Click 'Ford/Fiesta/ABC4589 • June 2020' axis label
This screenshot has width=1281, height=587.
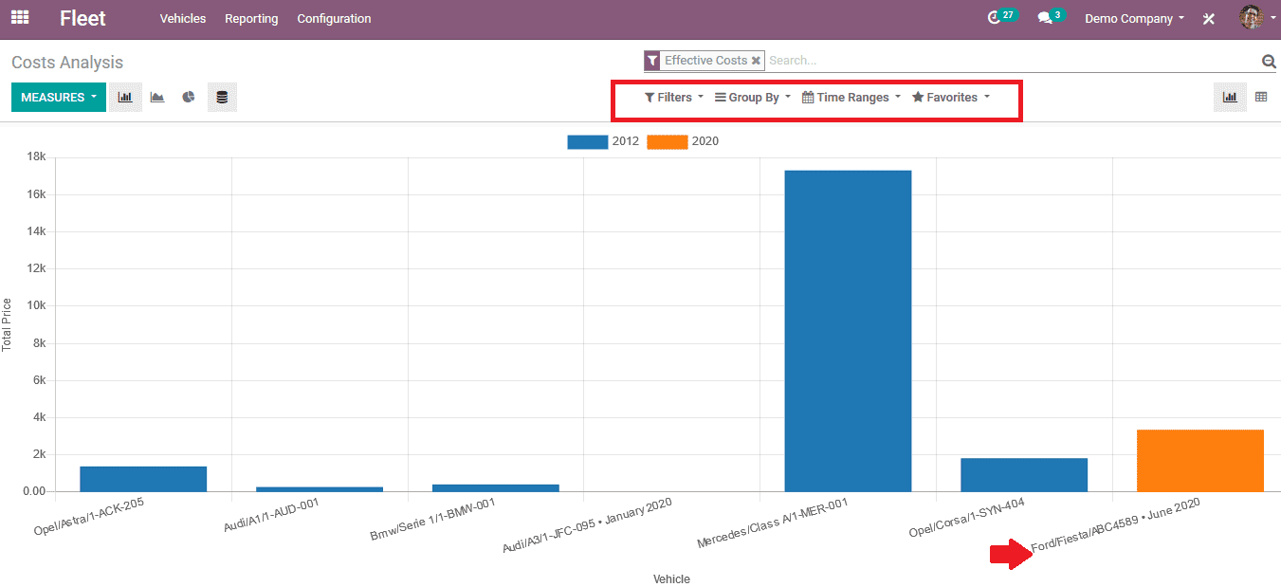tap(1116, 525)
